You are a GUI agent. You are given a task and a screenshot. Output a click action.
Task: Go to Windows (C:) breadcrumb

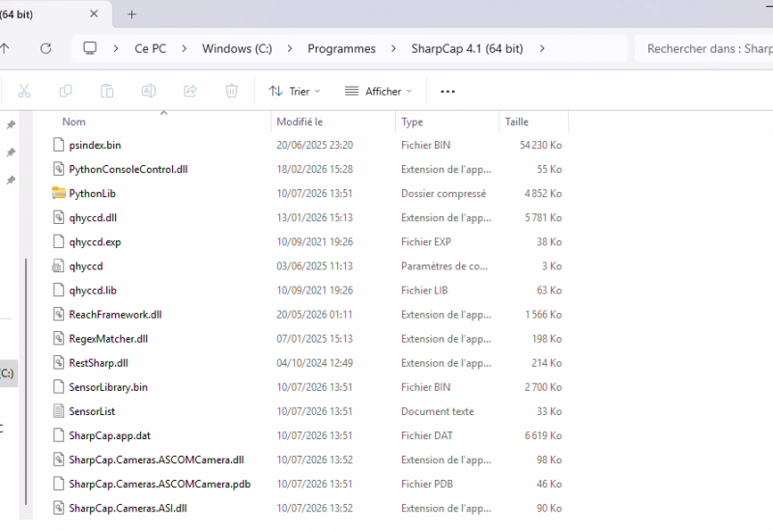[237, 49]
